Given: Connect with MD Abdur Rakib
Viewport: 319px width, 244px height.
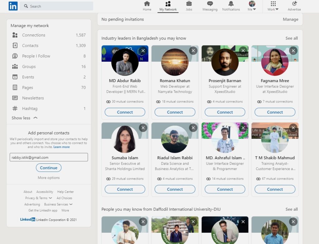Looking at the screenshot, I should pos(125,112).
